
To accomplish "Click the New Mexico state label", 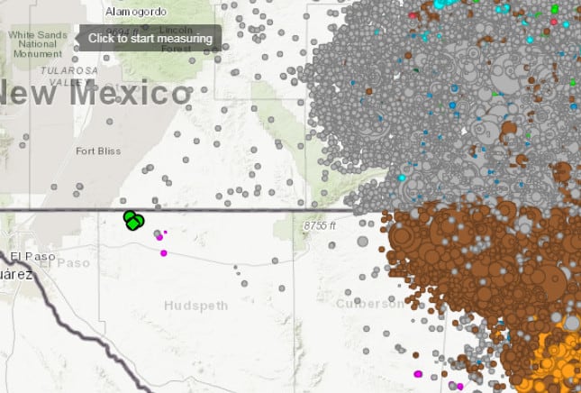I will point(96,92).
